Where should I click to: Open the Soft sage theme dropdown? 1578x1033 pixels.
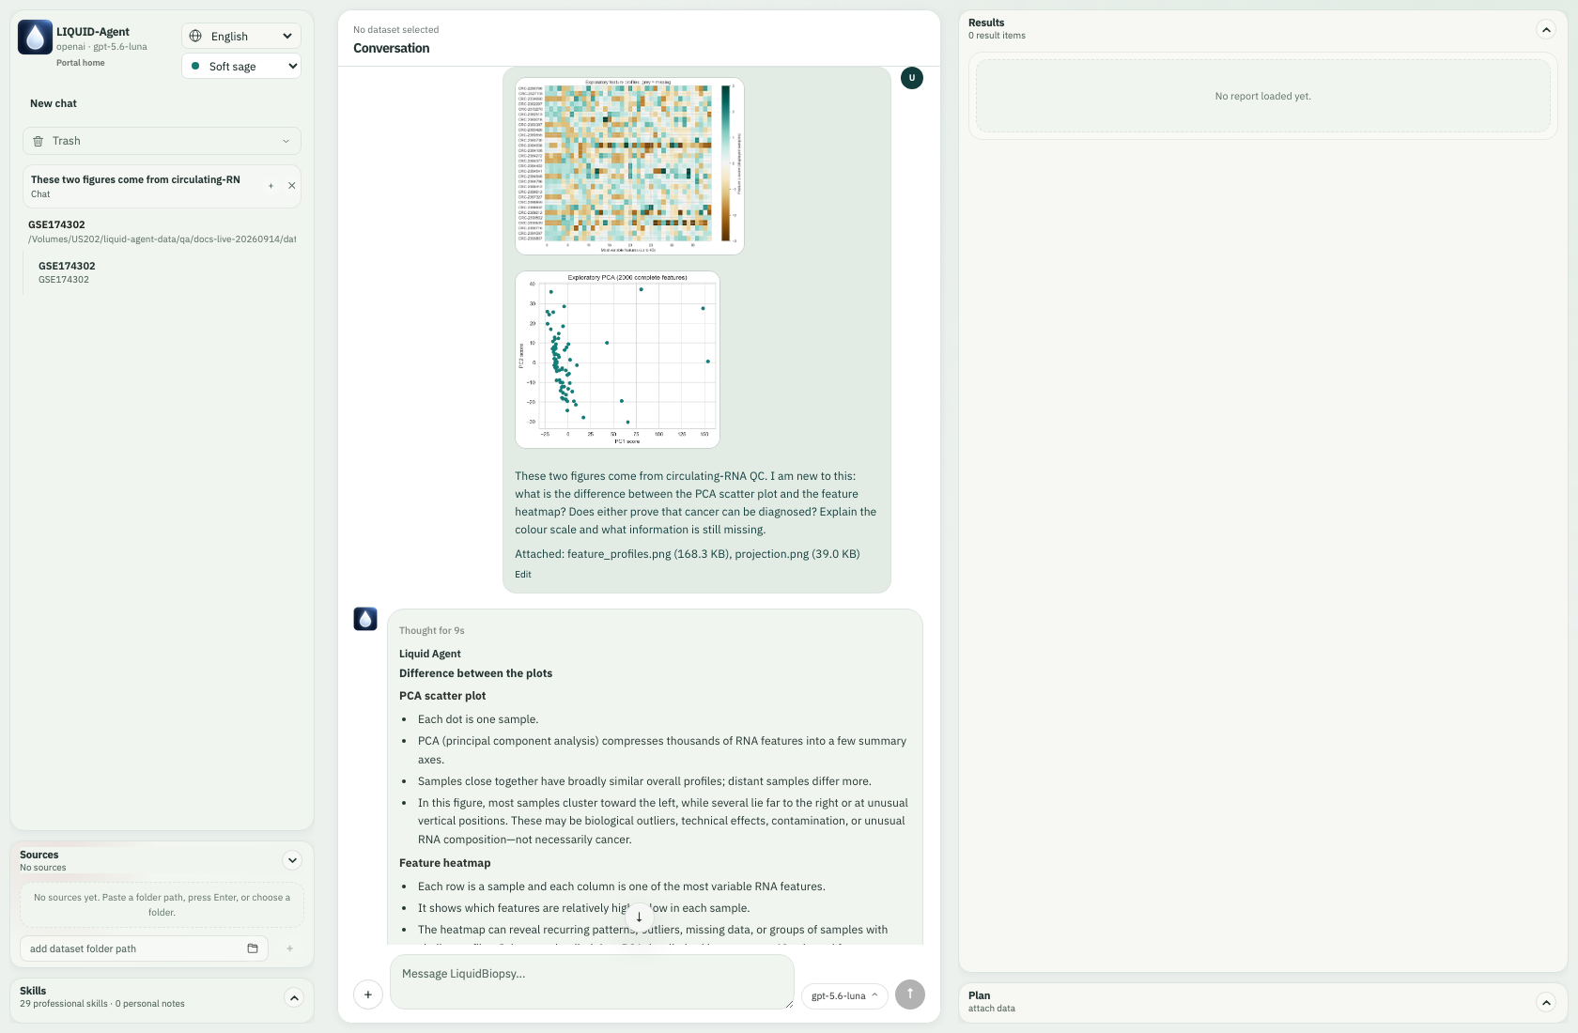[241, 66]
